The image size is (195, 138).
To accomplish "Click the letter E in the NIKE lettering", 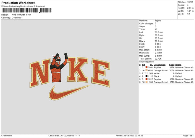I will click(x=101, y=73).
